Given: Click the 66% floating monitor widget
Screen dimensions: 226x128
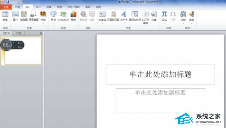Looking at the screenshot, I should click(12, 45).
